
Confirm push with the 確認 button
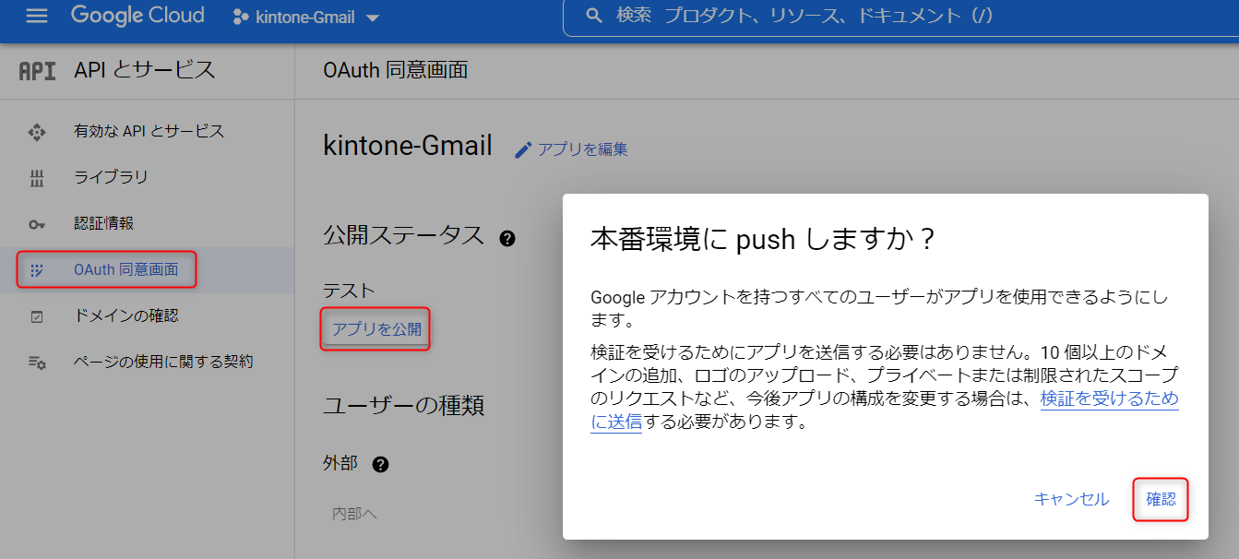(1161, 499)
